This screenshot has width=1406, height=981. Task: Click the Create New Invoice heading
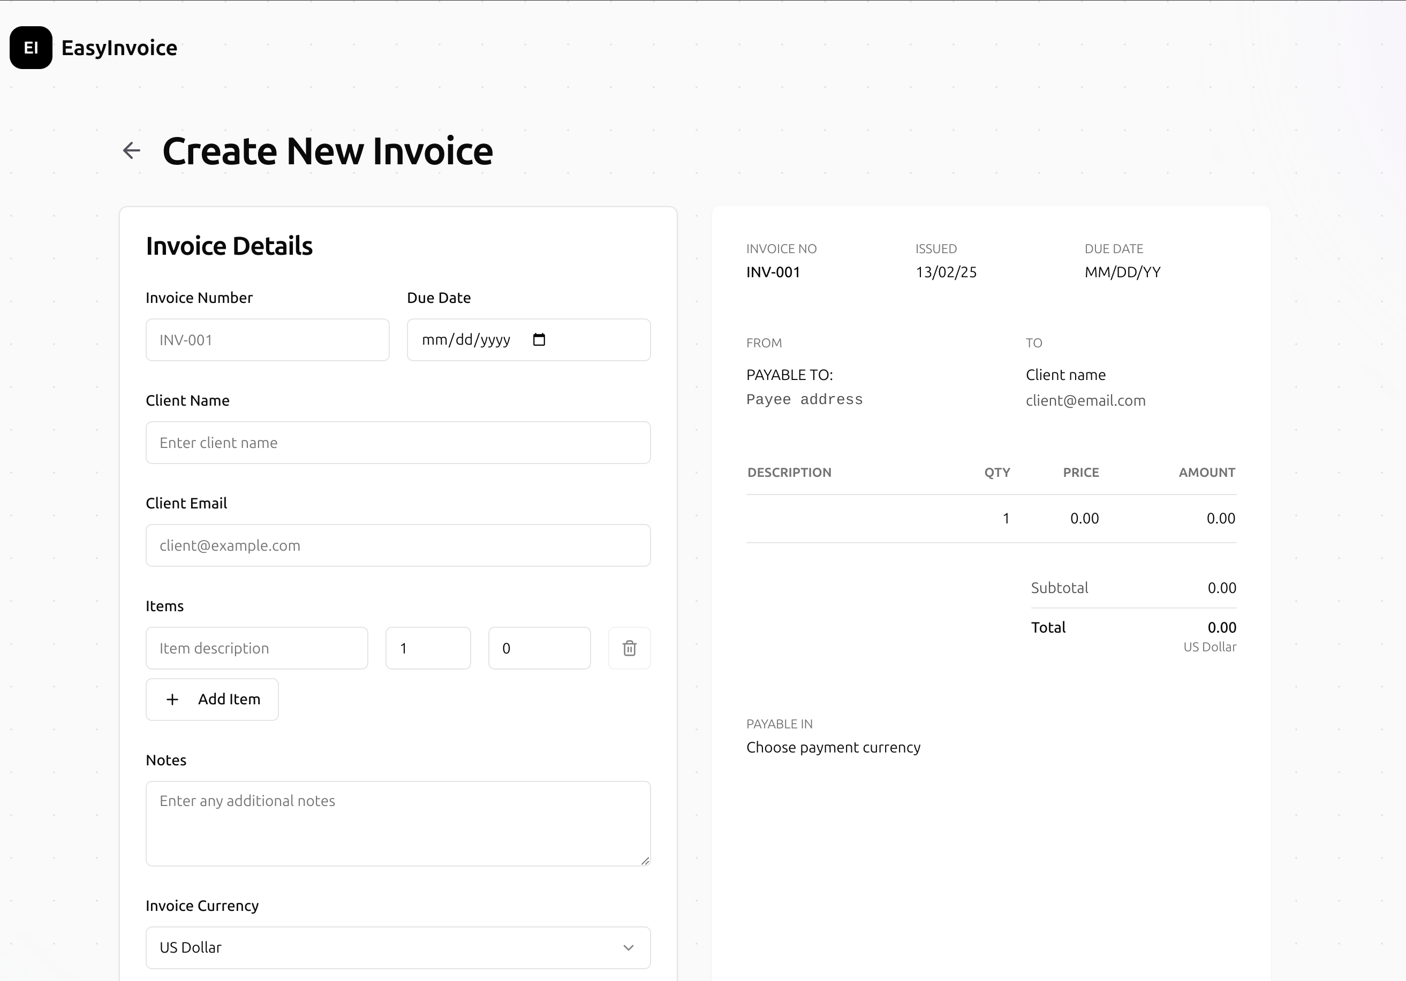tap(328, 151)
